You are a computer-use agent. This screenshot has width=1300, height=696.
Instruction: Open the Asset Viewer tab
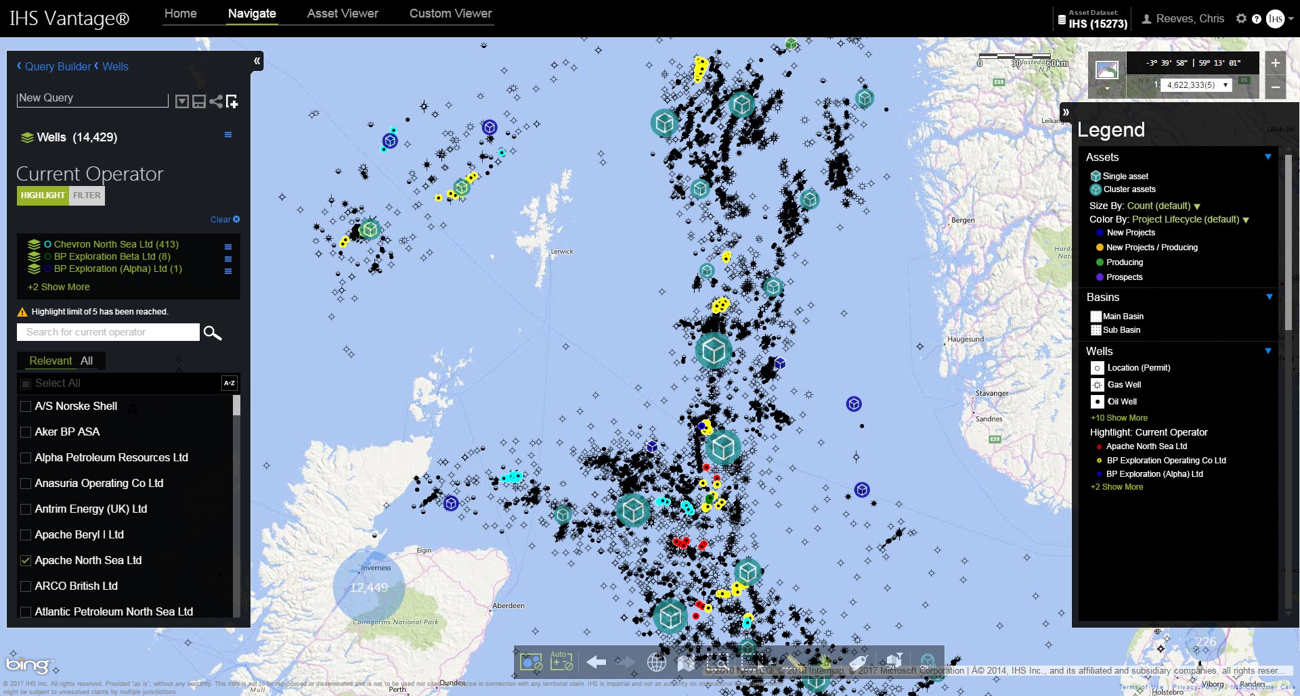click(x=343, y=14)
